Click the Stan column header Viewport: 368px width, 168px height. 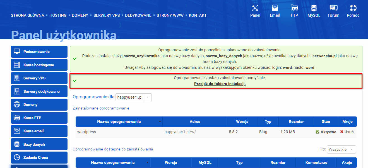pyautogui.click(x=326, y=121)
